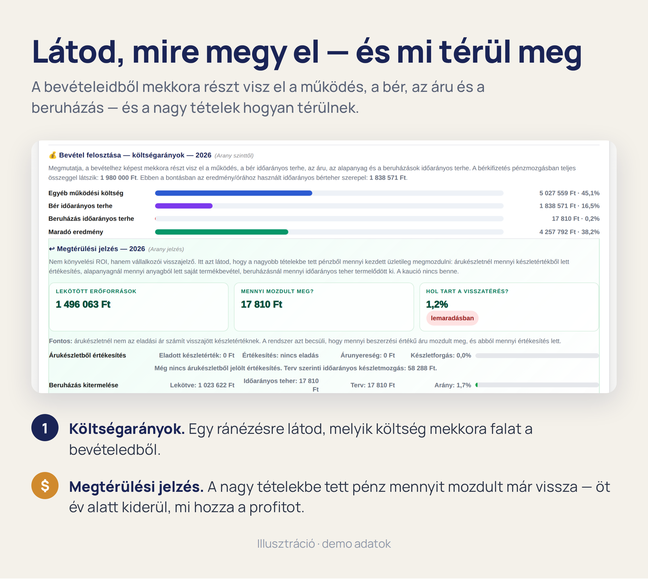The image size is (648, 579).
Task: Click the money bag icon beside Bevétel felosztása
Action: click(53, 155)
